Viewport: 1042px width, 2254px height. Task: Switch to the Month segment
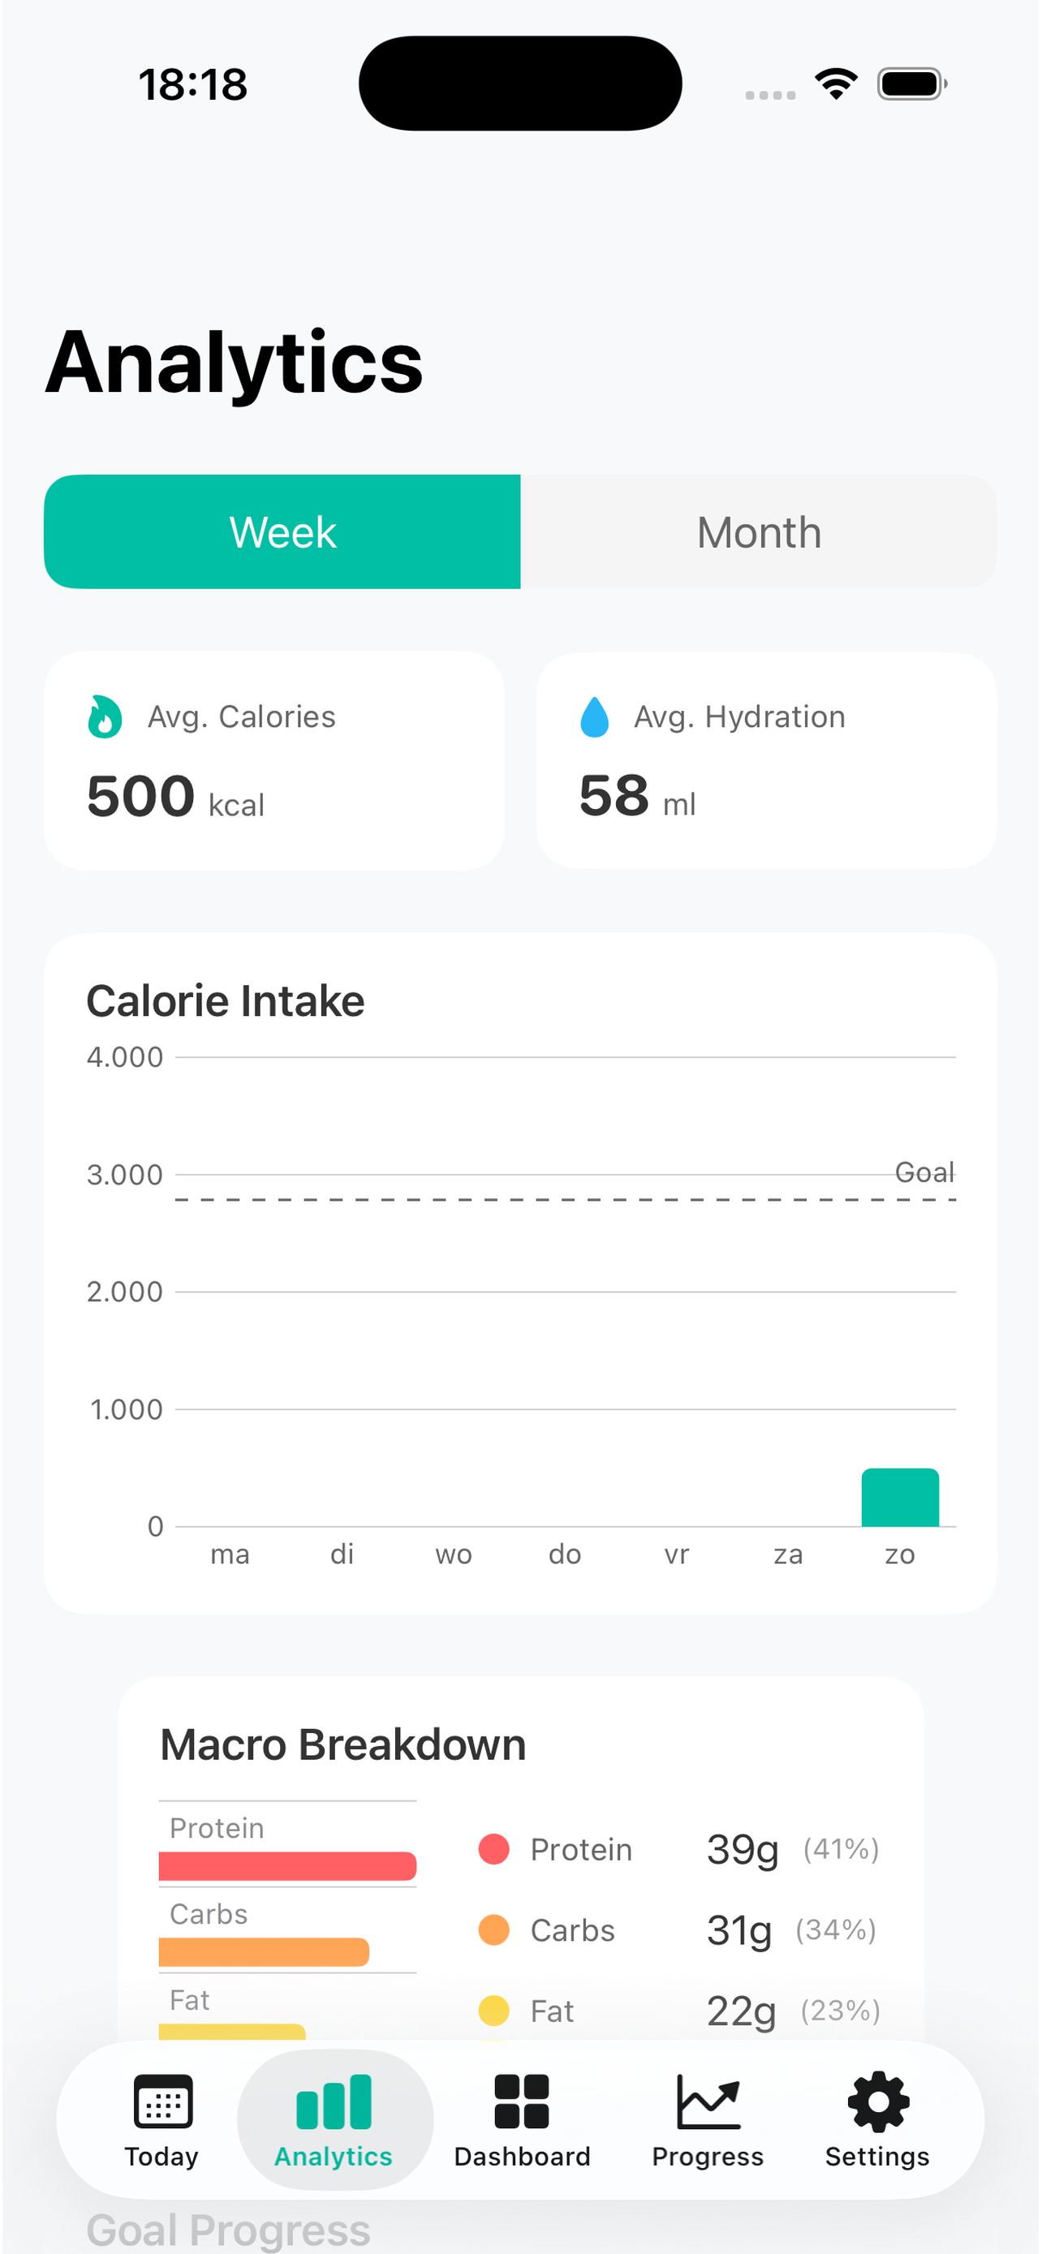point(759,532)
